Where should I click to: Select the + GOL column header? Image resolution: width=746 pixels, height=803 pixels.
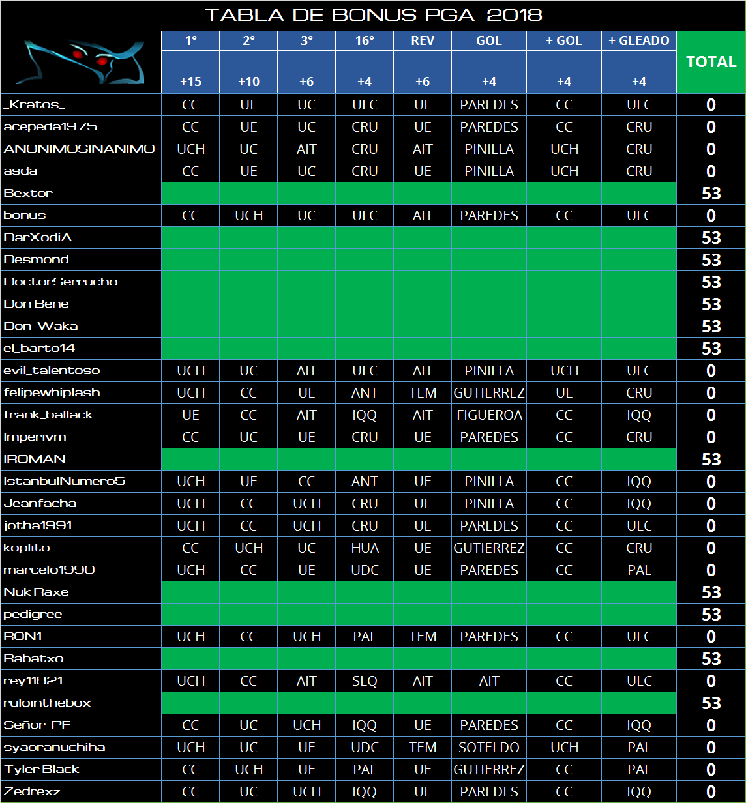tap(564, 40)
